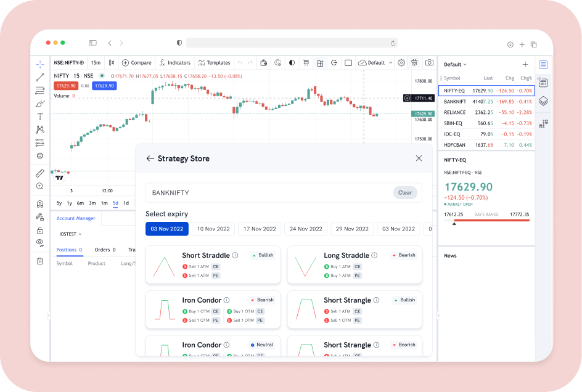
Task: Open chart settings gear icon
Action: (x=401, y=63)
